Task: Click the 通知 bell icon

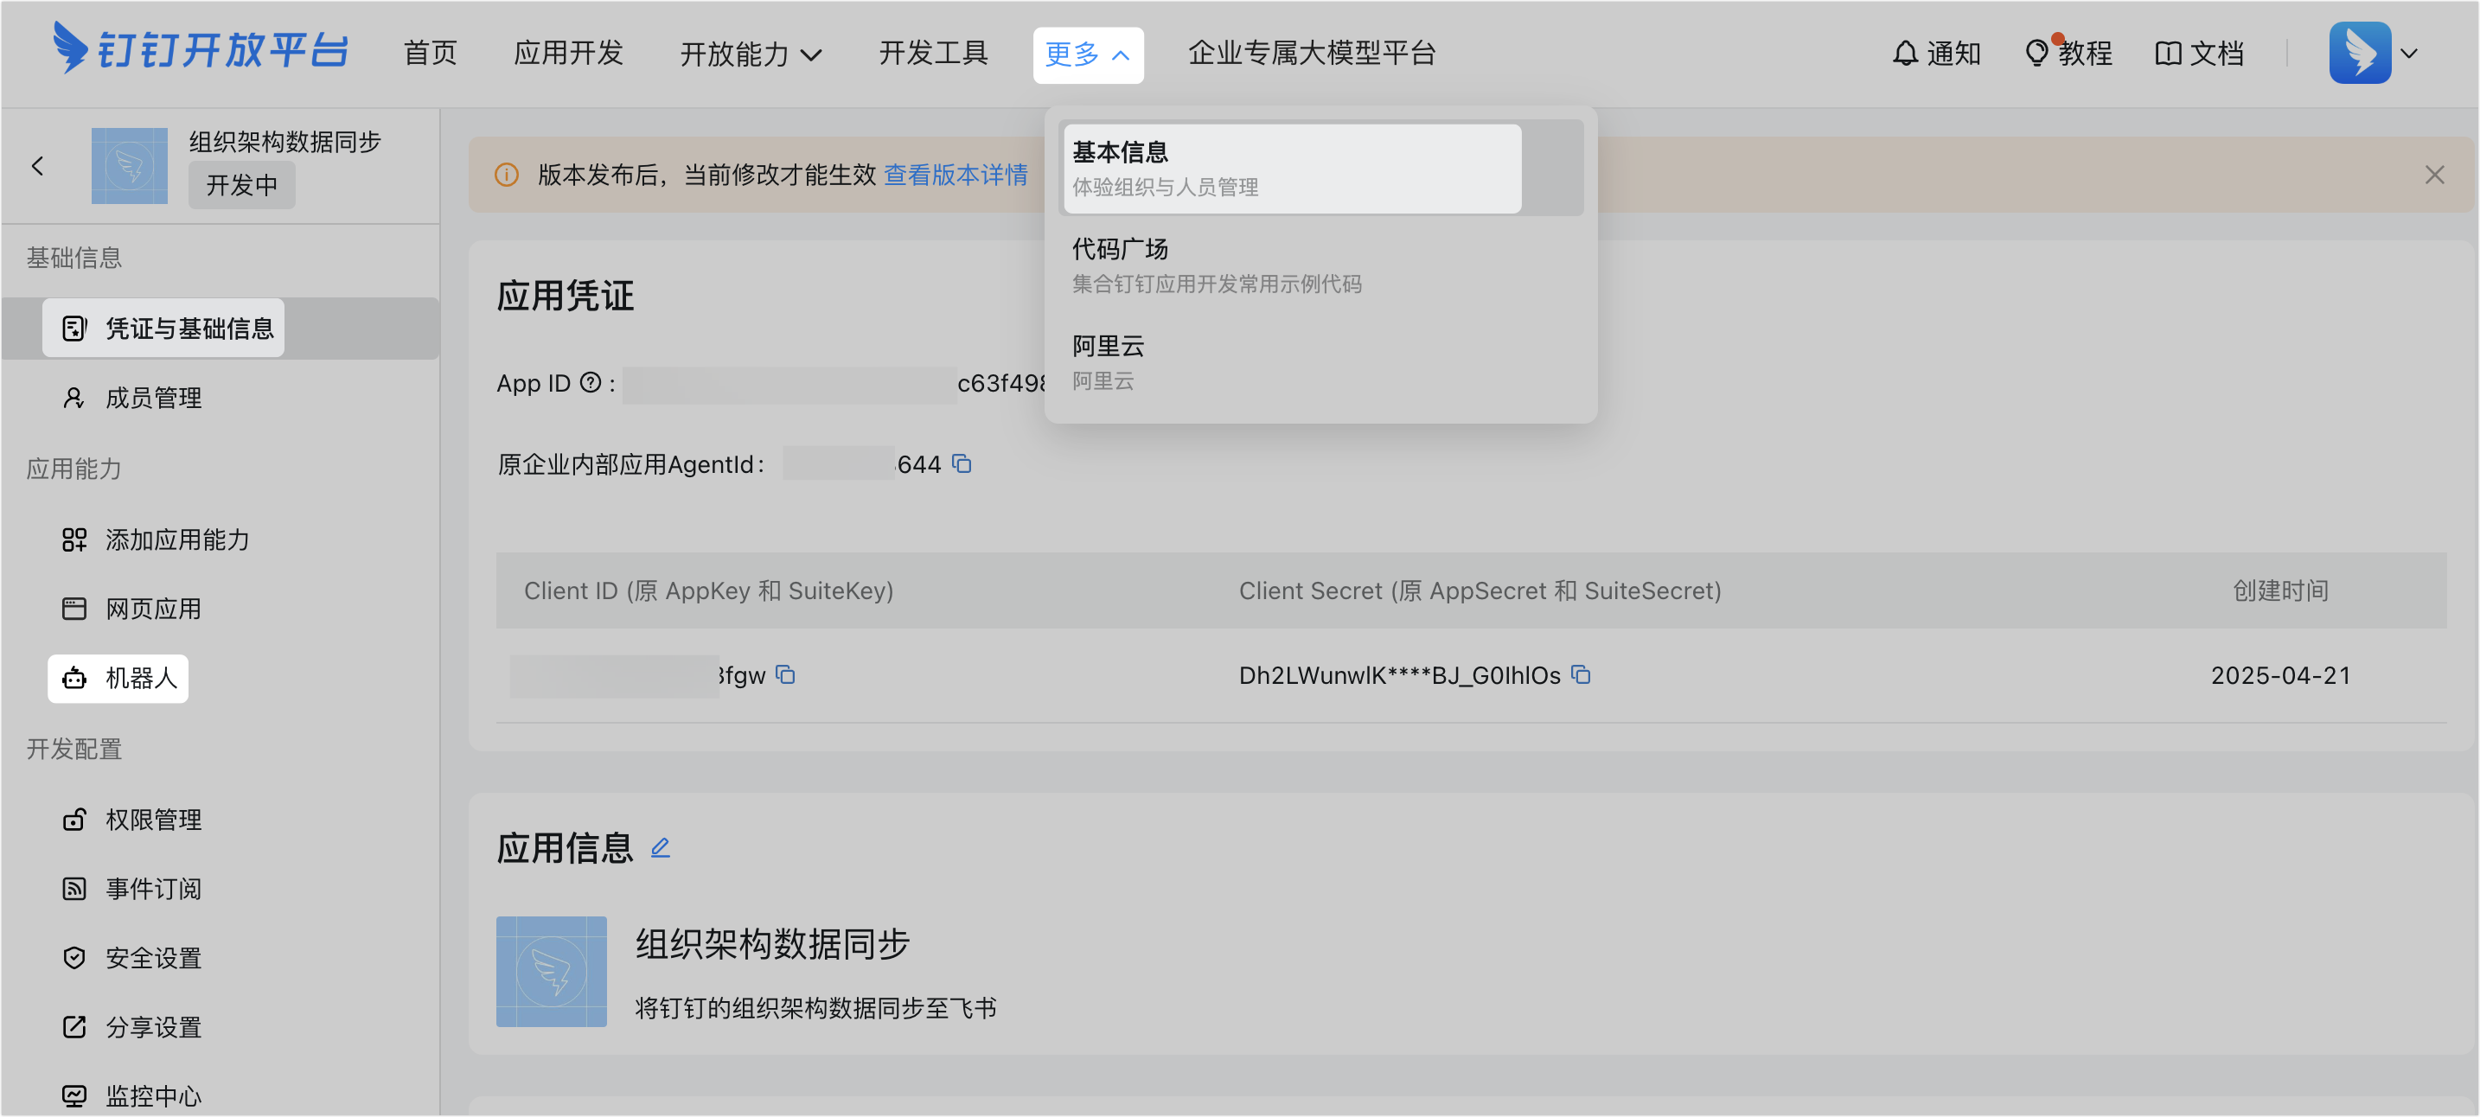Action: point(1904,53)
